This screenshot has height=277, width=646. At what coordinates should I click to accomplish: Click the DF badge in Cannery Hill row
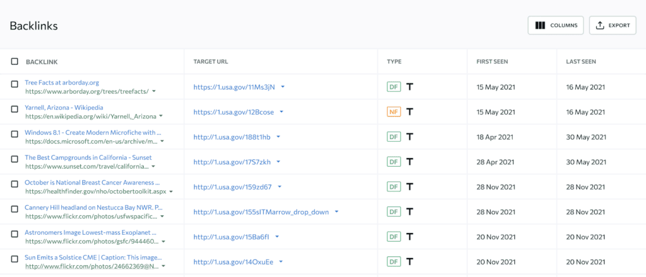(394, 212)
